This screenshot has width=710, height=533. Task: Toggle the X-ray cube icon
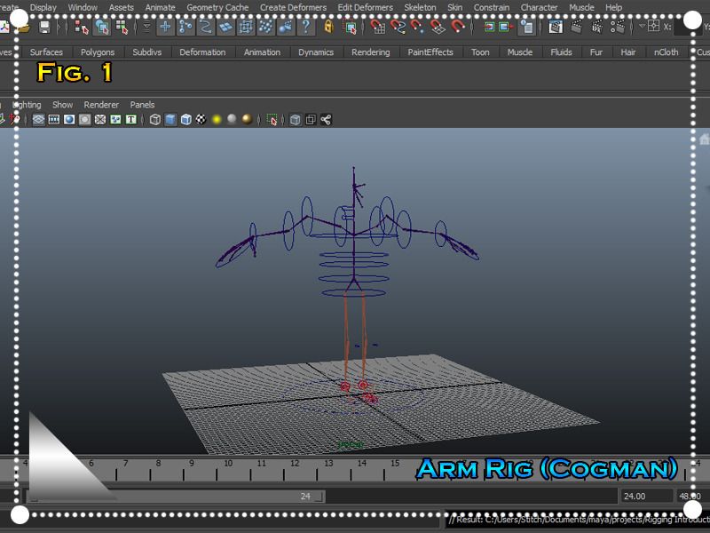[296, 120]
